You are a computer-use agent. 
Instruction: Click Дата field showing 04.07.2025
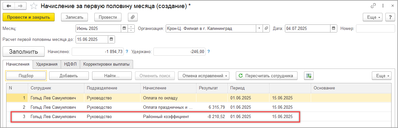pos(308,28)
